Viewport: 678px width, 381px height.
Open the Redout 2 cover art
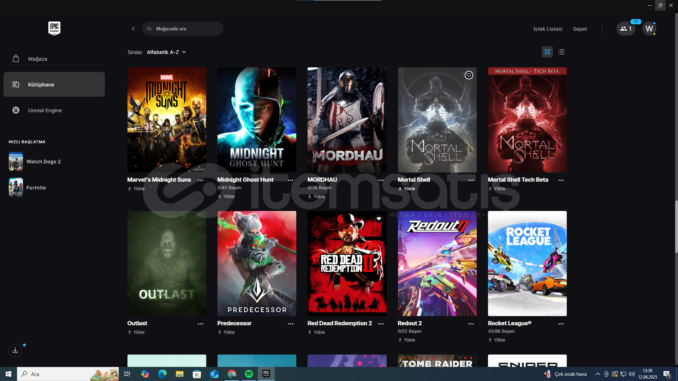coord(437,264)
